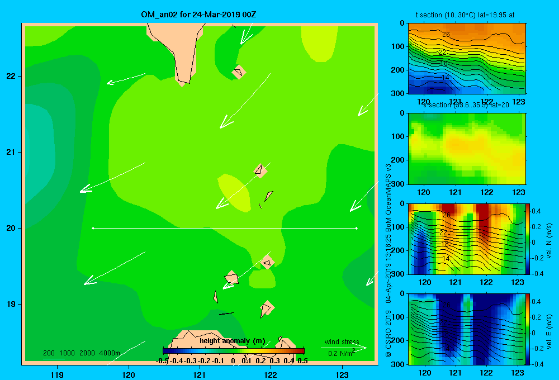
Task: Click latitude tick label 22 on the main map
Action: click(x=11, y=76)
